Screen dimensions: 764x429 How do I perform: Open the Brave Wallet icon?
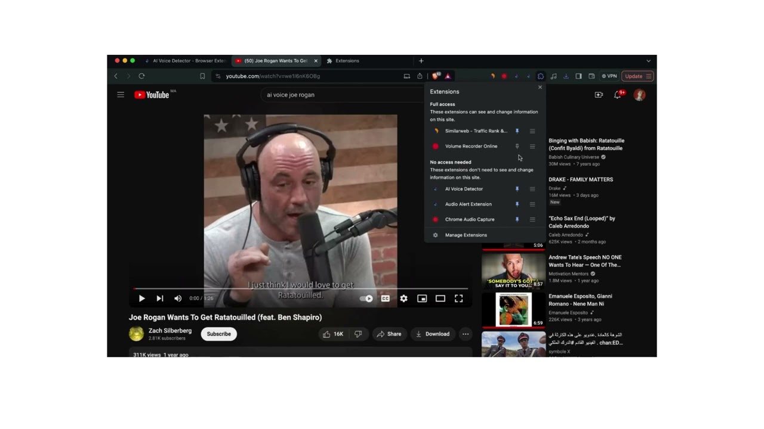(592, 76)
